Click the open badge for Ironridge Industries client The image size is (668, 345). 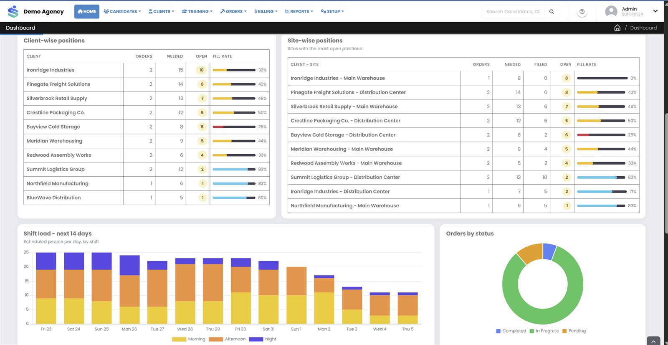[x=202, y=70]
